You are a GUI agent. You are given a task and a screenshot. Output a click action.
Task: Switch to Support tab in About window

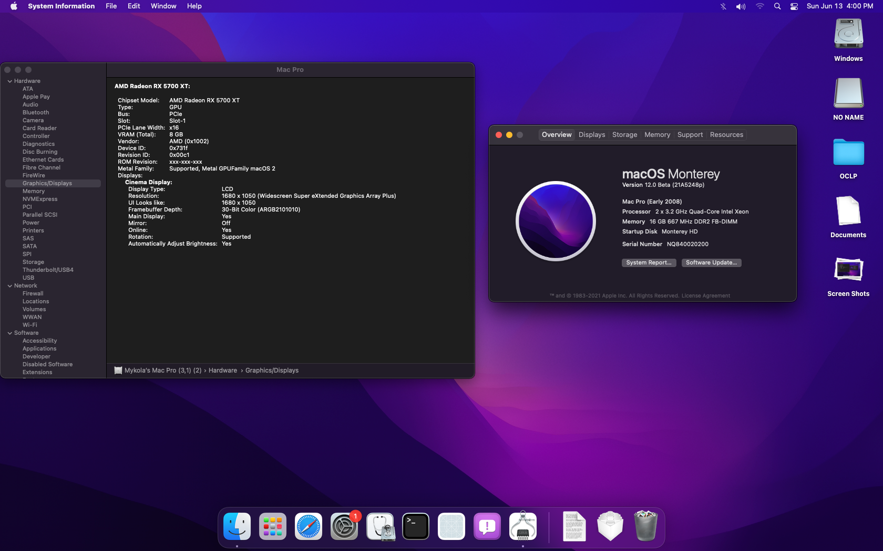pyautogui.click(x=690, y=135)
